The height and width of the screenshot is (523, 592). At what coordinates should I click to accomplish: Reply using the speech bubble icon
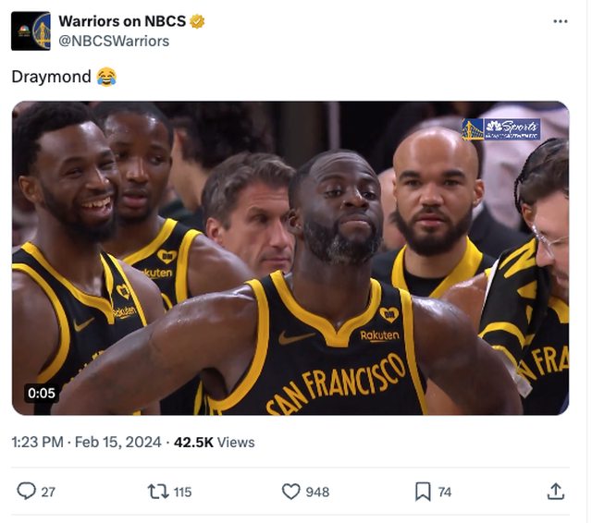point(27,492)
